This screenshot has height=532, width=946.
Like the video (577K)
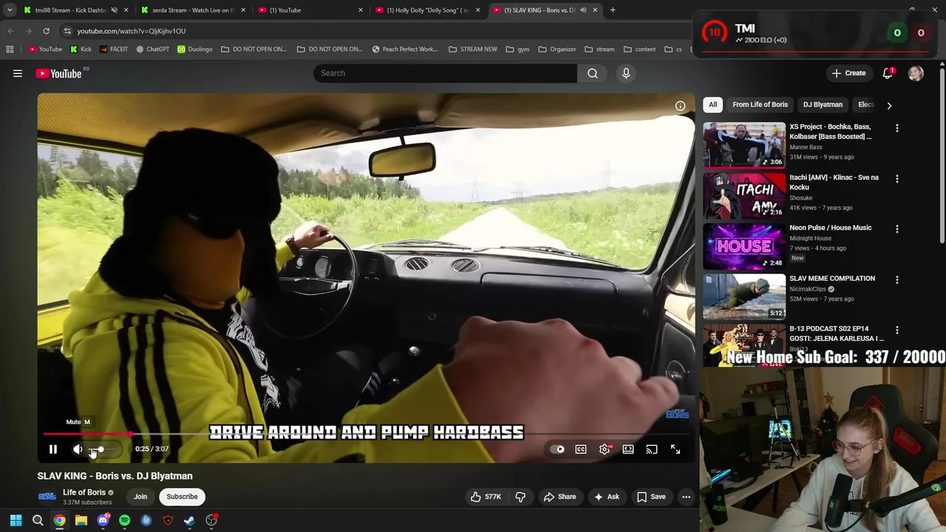[x=486, y=497]
